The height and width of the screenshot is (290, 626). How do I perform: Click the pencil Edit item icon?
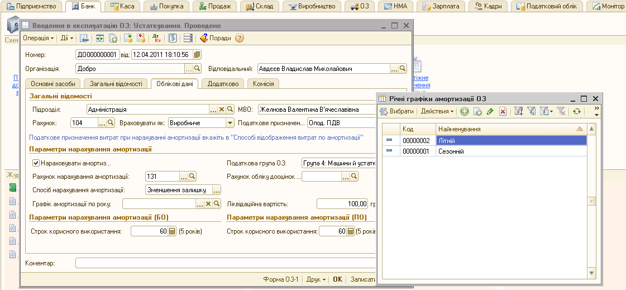point(490,112)
